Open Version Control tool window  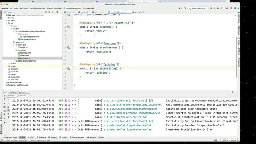(x=11, y=137)
